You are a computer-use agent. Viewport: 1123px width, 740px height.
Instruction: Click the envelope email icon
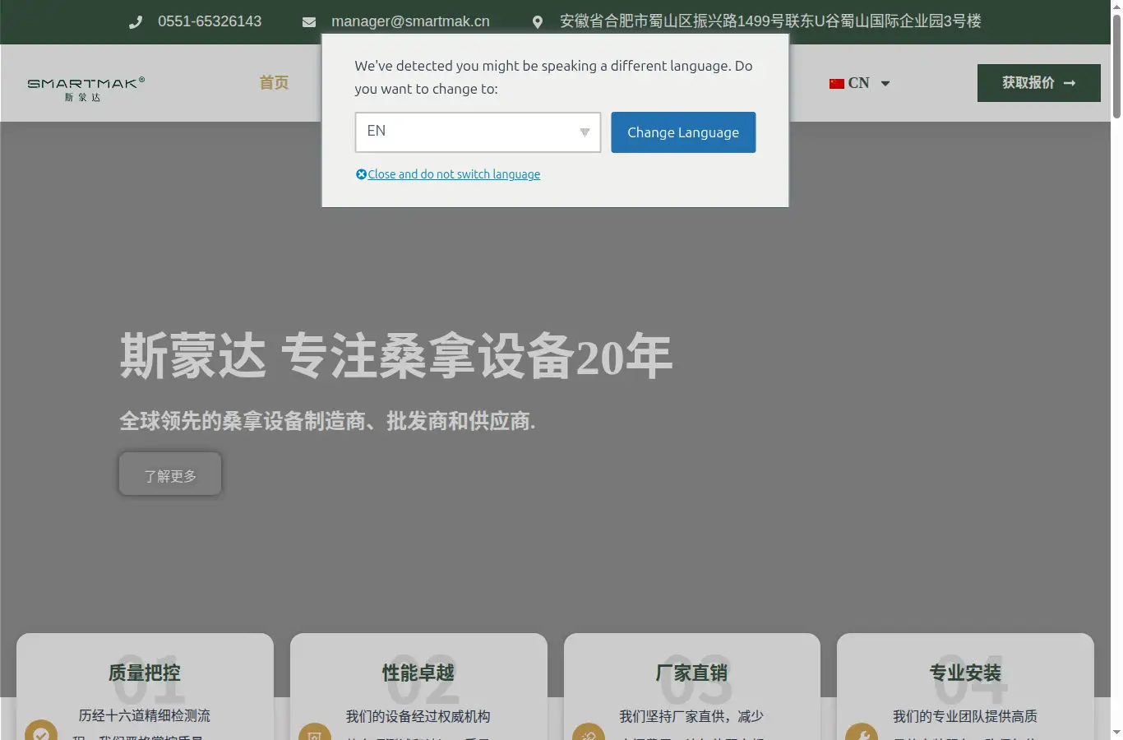pos(309,22)
